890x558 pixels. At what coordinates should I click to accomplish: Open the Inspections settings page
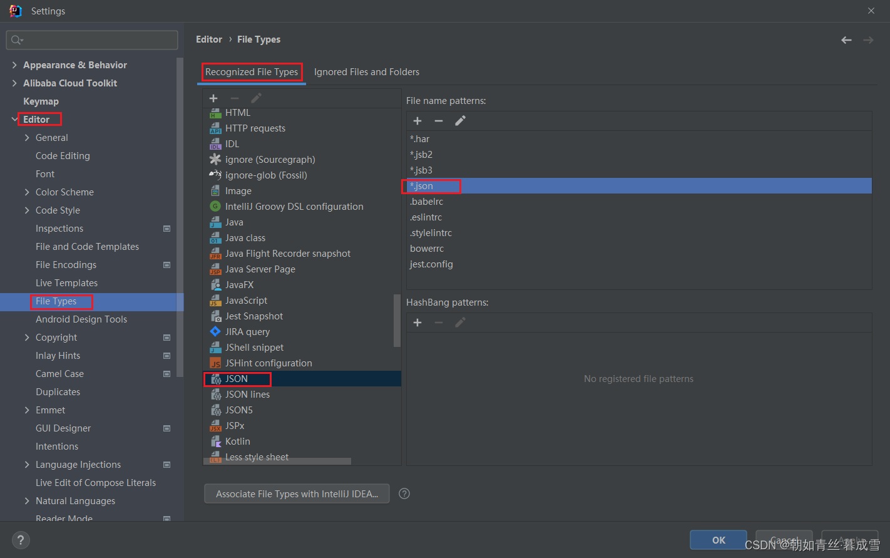[x=59, y=229]
